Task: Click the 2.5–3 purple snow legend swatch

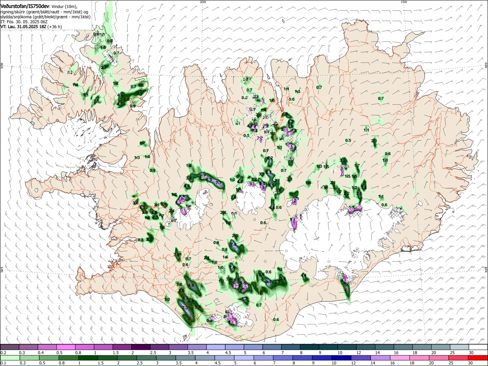Action: coord(159,347)
